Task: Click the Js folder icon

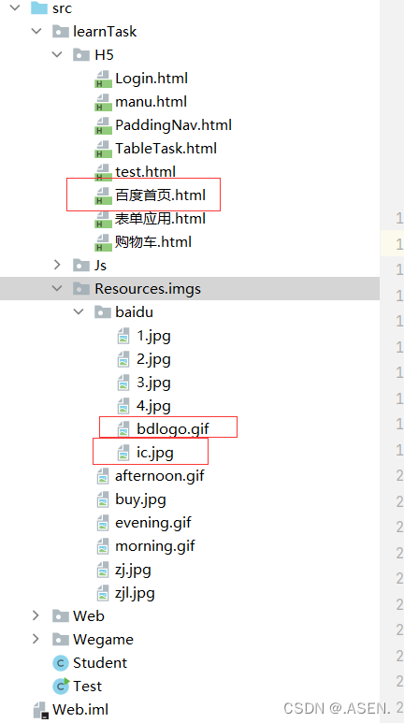Action: pyautogui.click(x=81, y=265)
